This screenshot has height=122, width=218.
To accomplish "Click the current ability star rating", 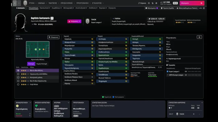I will [x=180, y=22].
